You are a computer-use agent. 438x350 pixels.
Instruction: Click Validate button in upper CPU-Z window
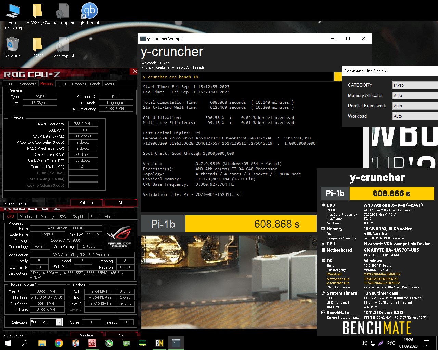tap(86, 203)
